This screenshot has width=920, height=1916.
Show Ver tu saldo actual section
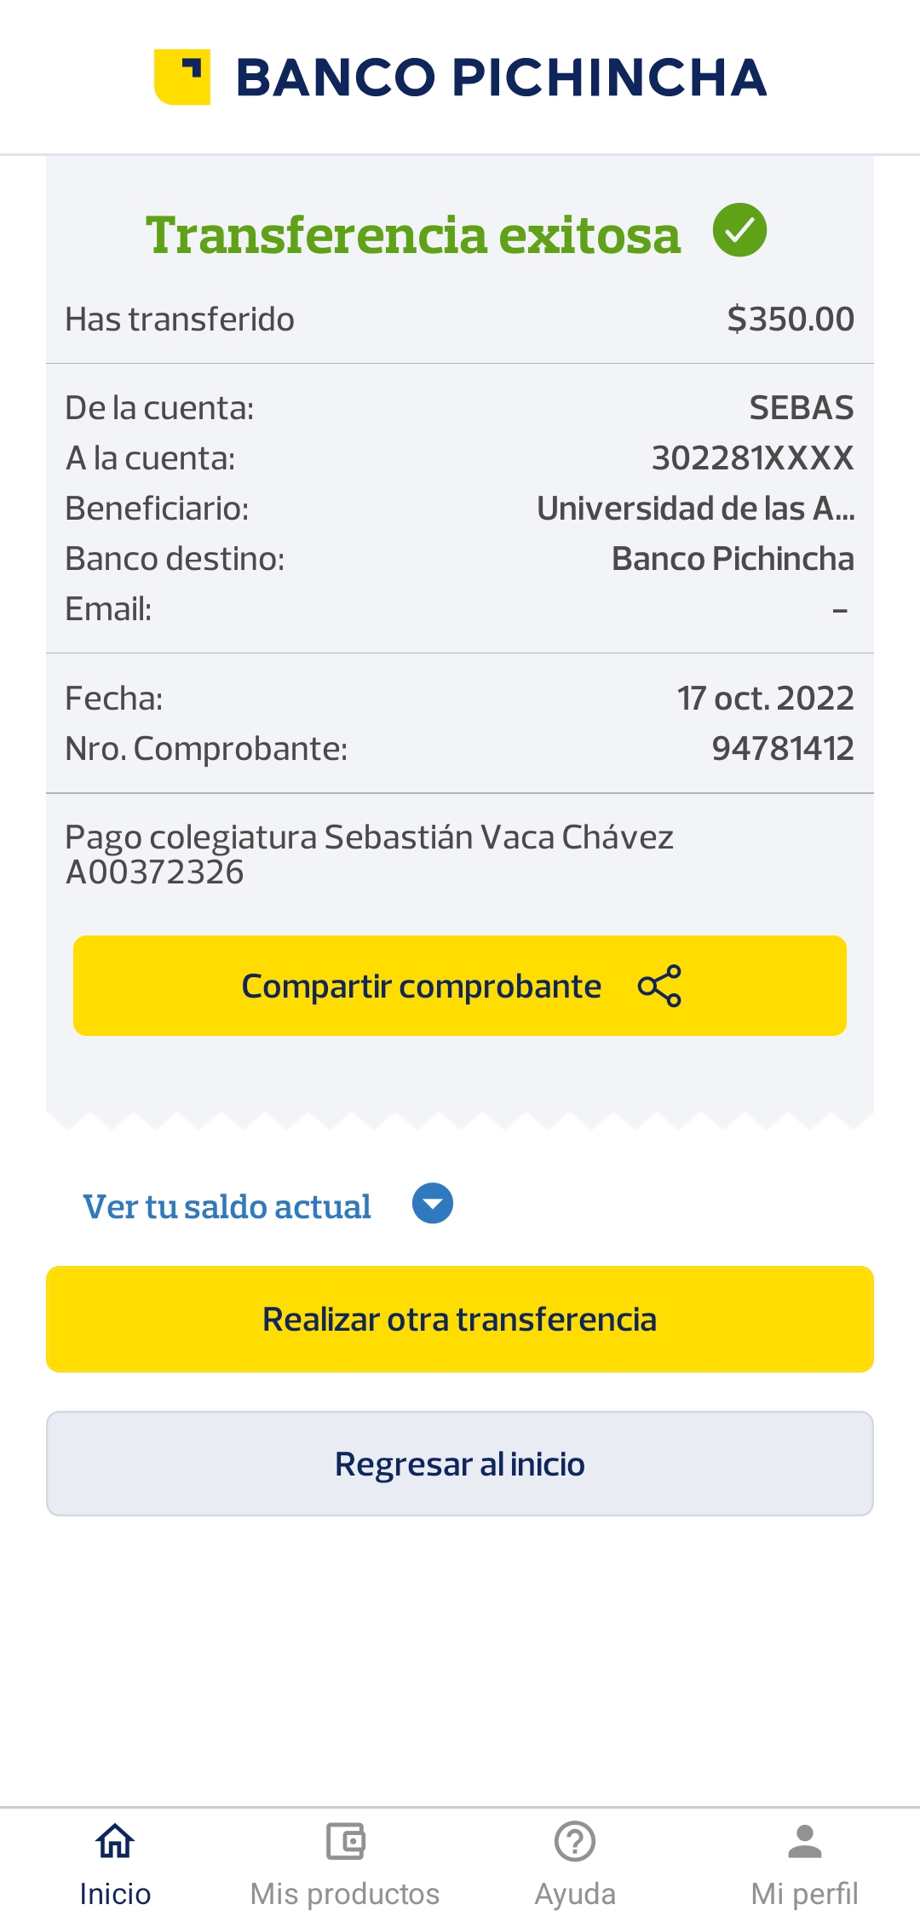227,1206
